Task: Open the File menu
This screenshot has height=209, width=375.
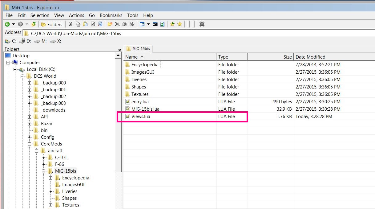Action: pyautogui.click(x=9, y=15)
